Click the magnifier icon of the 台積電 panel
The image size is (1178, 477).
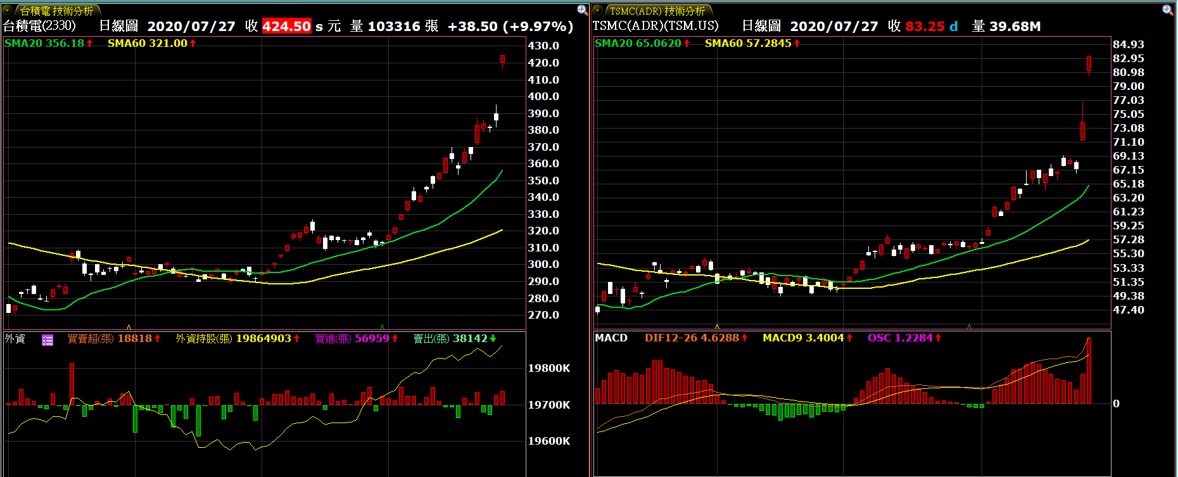tap(582, 10)
